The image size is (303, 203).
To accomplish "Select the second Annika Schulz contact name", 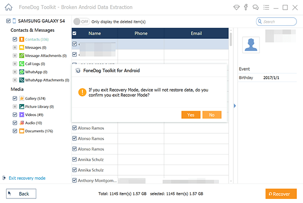I will coord(90,170).
